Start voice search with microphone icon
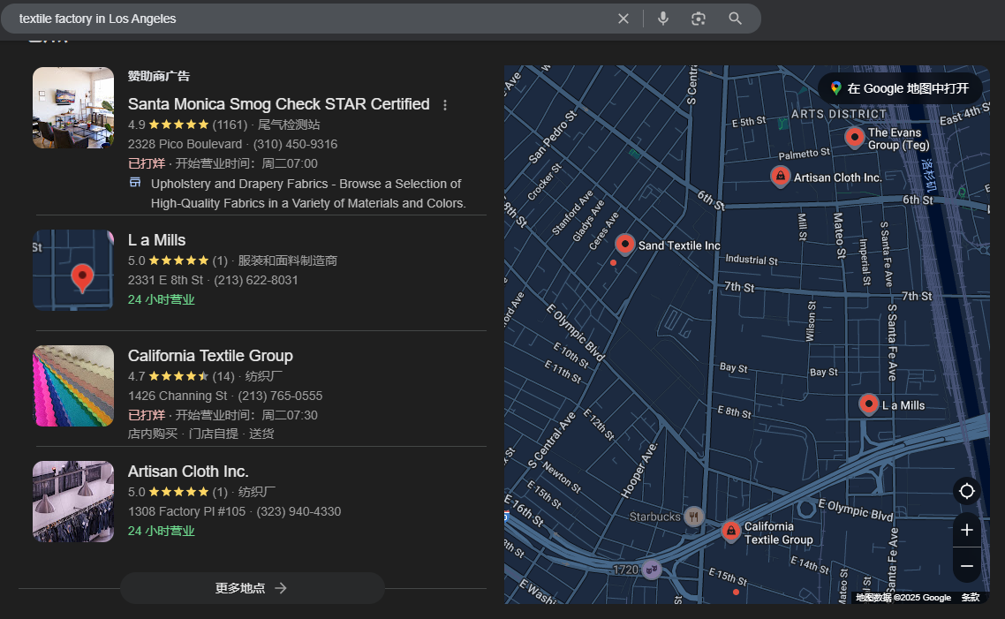Screen dimensions: 1005x619 point(663,19)
